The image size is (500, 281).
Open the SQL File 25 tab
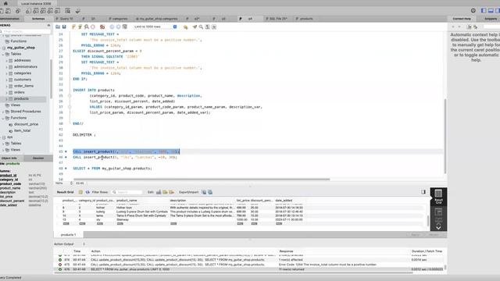point(277,19)
